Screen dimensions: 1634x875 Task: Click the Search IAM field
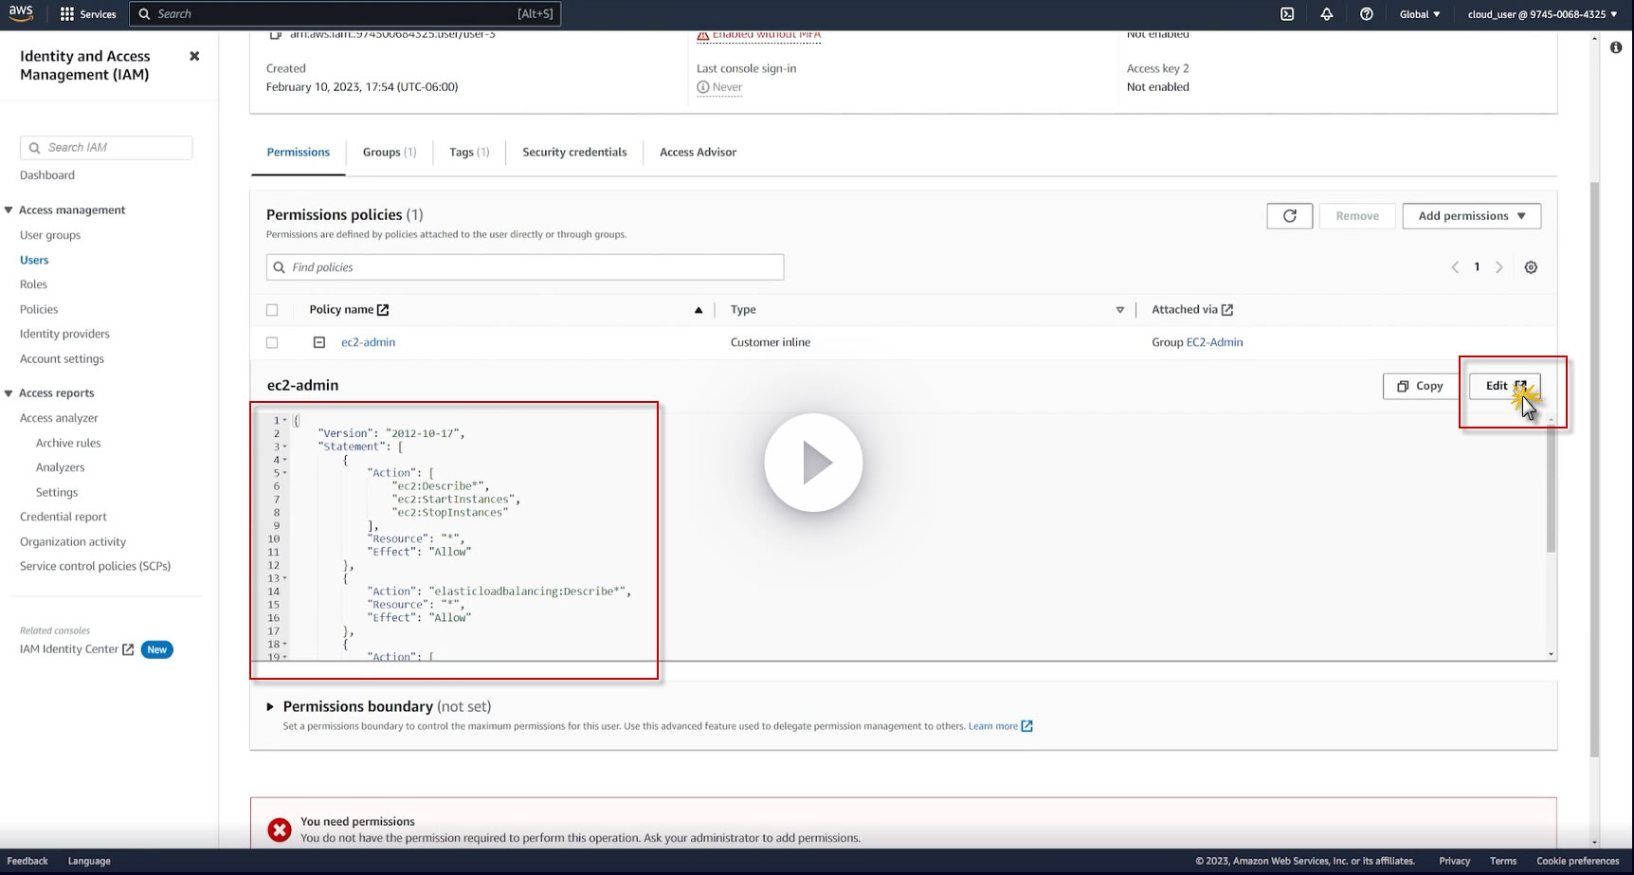(x=106, y=148)
